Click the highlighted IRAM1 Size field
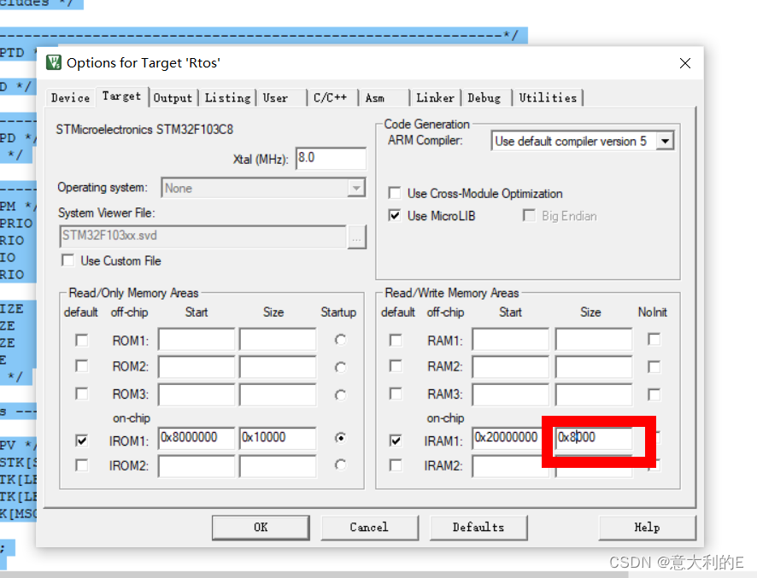The height and width of the screenshot is (578, 757). click(596, 438)
